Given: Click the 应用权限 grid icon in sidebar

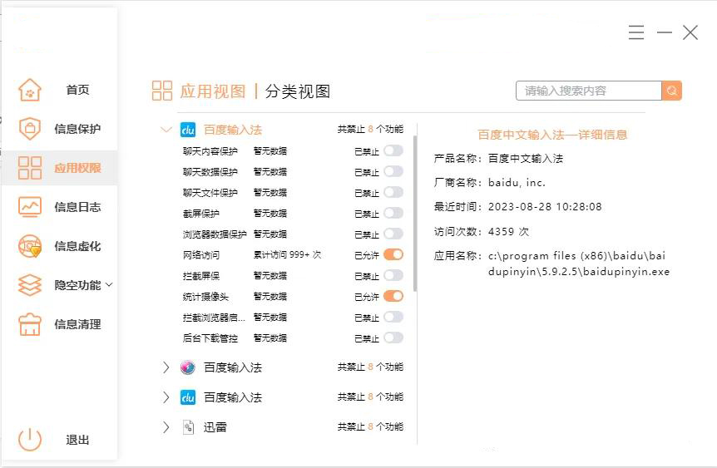Looking at the screenshot, I should (x=30, y=168).
